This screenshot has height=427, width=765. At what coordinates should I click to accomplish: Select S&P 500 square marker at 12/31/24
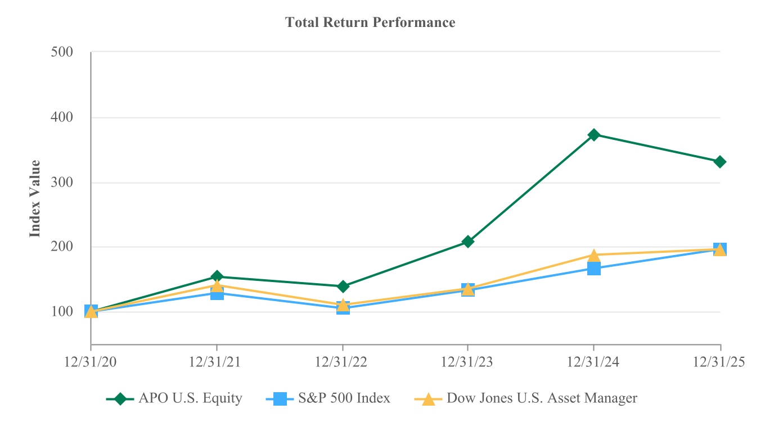pyautogui.click(x=594, y=269)
